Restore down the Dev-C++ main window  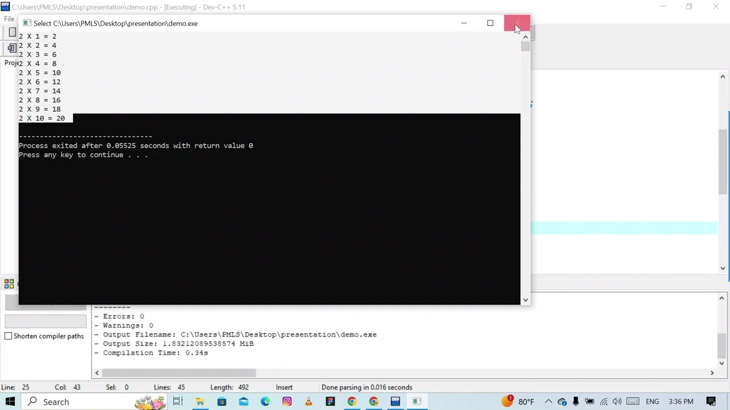[689, 7]
